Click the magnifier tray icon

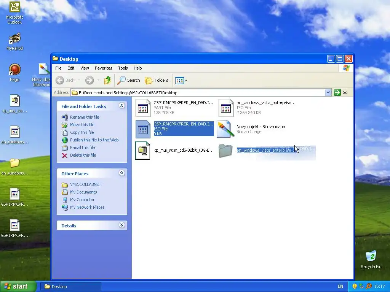click(369, 286)
